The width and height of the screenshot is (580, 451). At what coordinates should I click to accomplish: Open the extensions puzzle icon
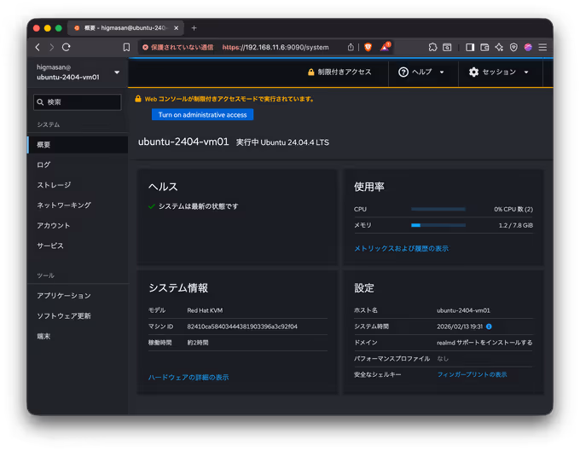(432, 48)
